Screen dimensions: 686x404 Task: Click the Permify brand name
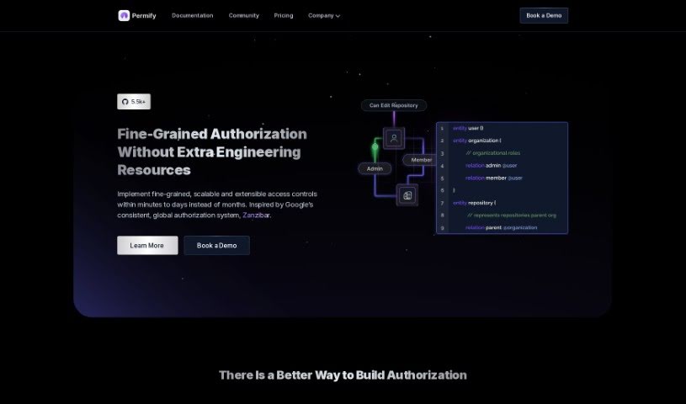(x=144, y=16)
